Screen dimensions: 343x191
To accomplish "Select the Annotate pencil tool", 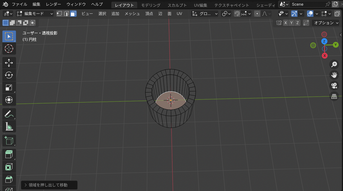I will pyautogui.click(x=9, y=114).
